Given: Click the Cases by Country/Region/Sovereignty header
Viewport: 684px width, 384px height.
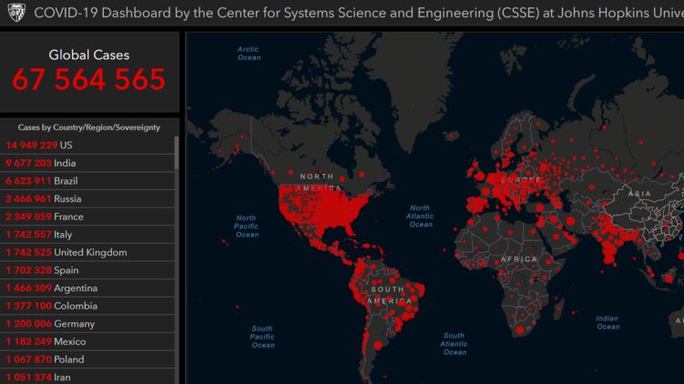Looking at the screenshot, I should coord(88,127).
